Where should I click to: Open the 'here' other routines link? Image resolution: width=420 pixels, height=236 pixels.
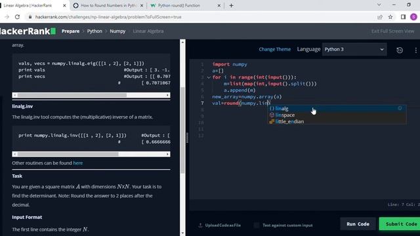point(77,163)
